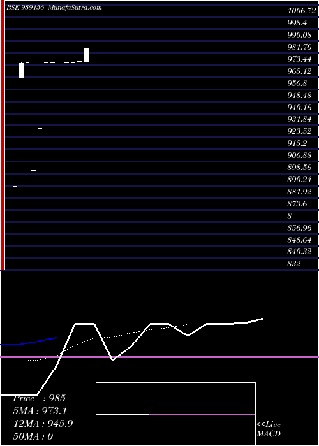This screenshot has height=446, width=319.
Task: Click the 923.52 price axis label
Action: coord(300,131)
